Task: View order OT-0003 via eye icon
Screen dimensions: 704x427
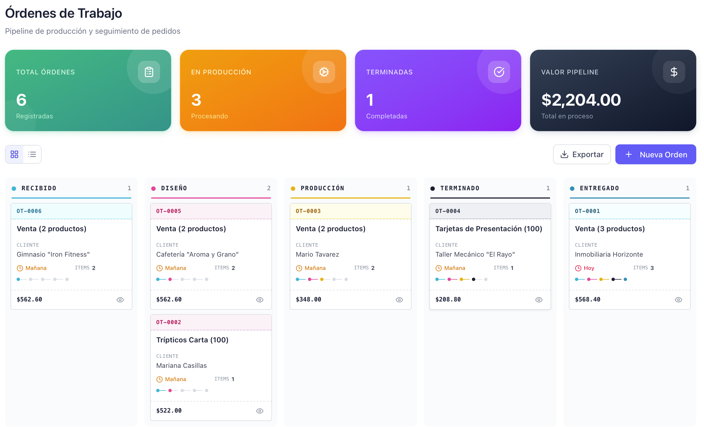Action: 399,300
